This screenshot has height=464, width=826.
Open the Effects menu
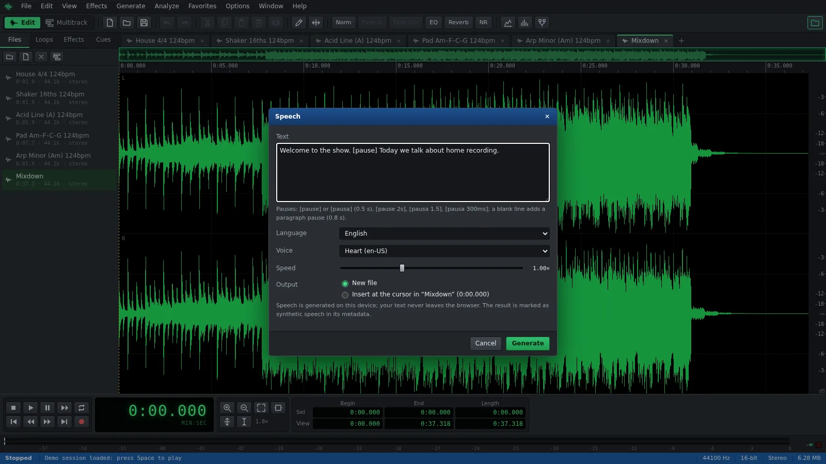97,6
